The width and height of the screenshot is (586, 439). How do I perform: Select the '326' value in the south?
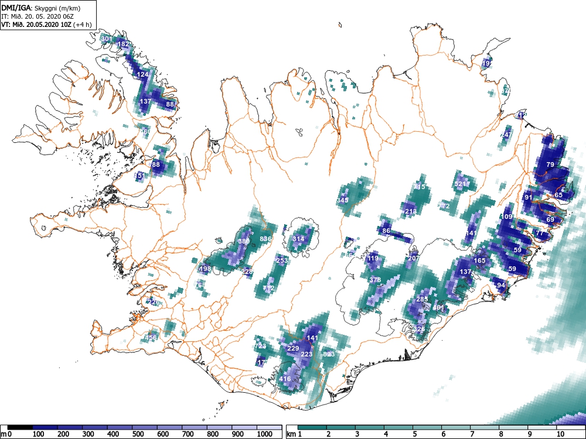(x=420, y=329)
